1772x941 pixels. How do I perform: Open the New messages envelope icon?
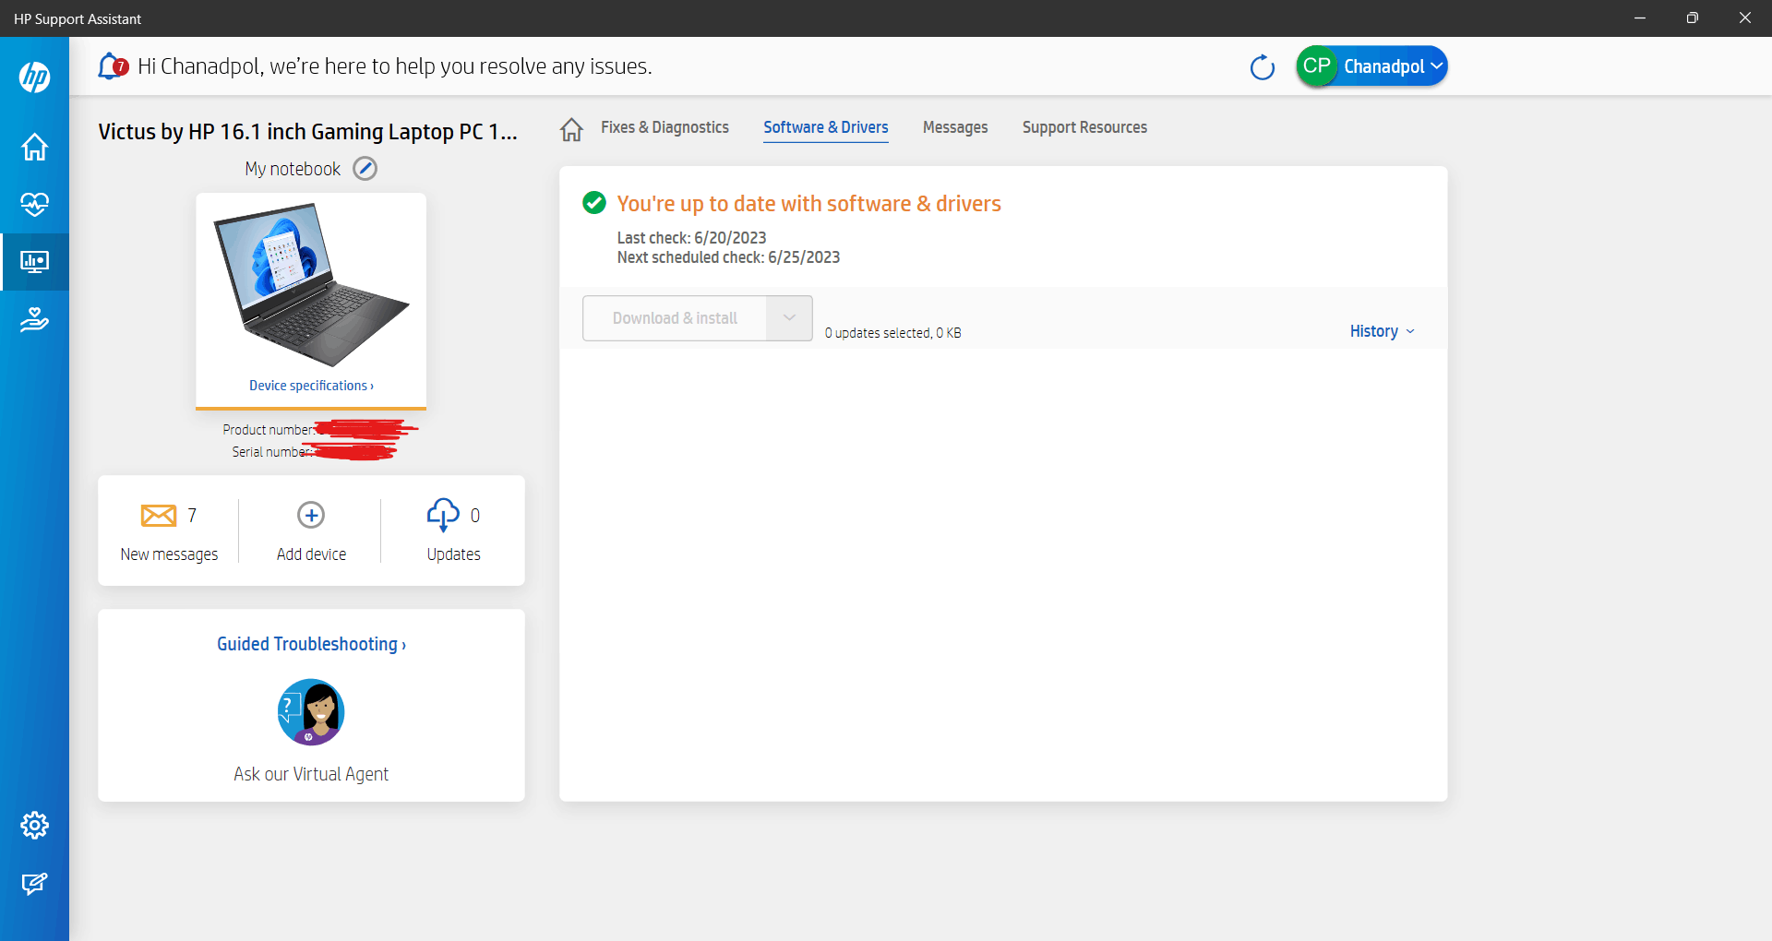[x=159, y=515]
